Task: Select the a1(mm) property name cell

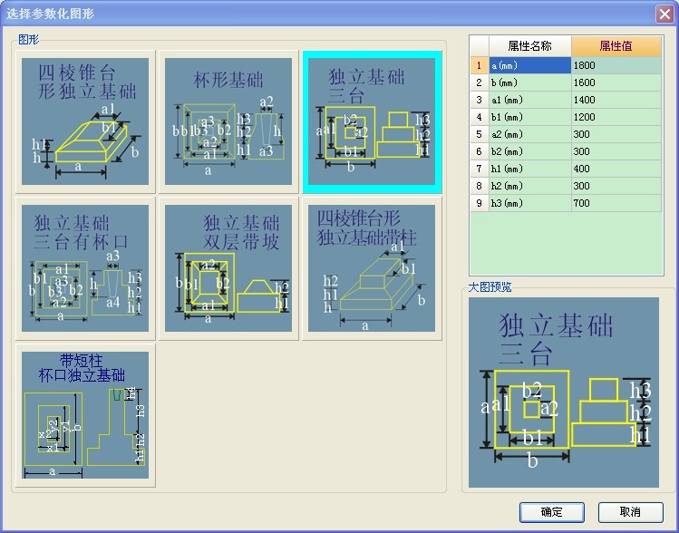Action: (x=530, y=100)
